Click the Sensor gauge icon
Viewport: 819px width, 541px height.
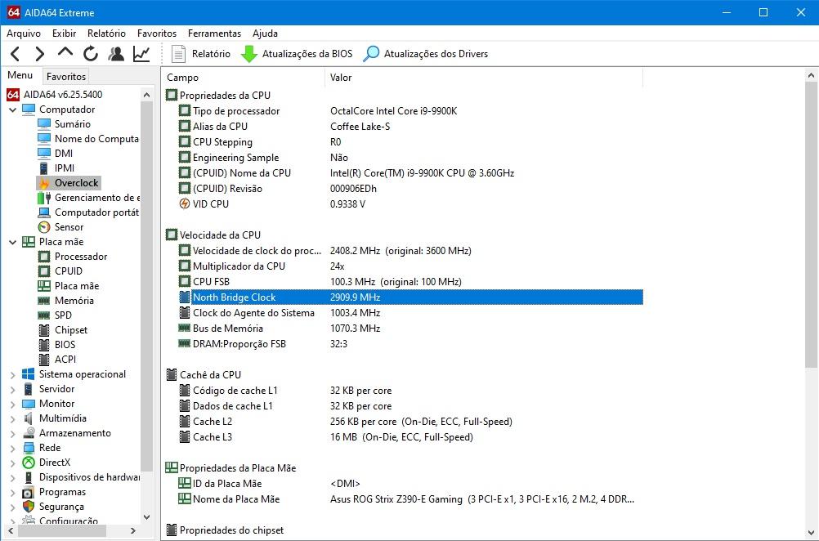tap(44, 227)
